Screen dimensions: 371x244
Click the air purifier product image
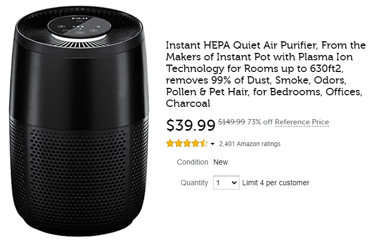[x=79, y=121]
